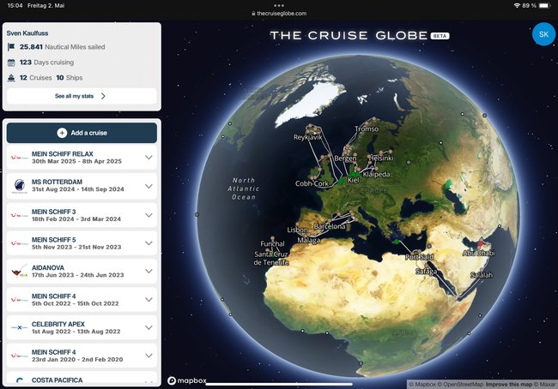The width and height of the screenshot is (558, 389).
Task: Expand the Mein Schiff 4 October 2022 cruise
Action: point(149,300)
